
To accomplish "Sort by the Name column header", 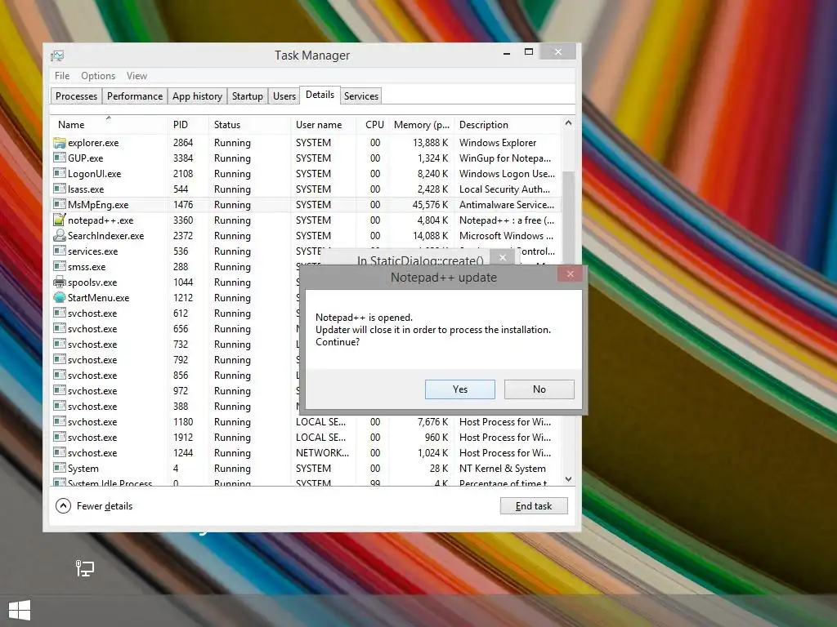I will tap(109, 125).
